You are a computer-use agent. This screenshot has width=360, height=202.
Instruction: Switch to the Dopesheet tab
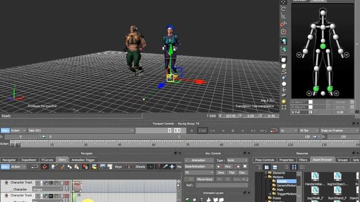pos(29,160)
